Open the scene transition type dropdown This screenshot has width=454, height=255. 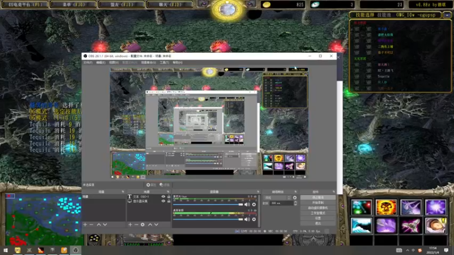[277, 198]
